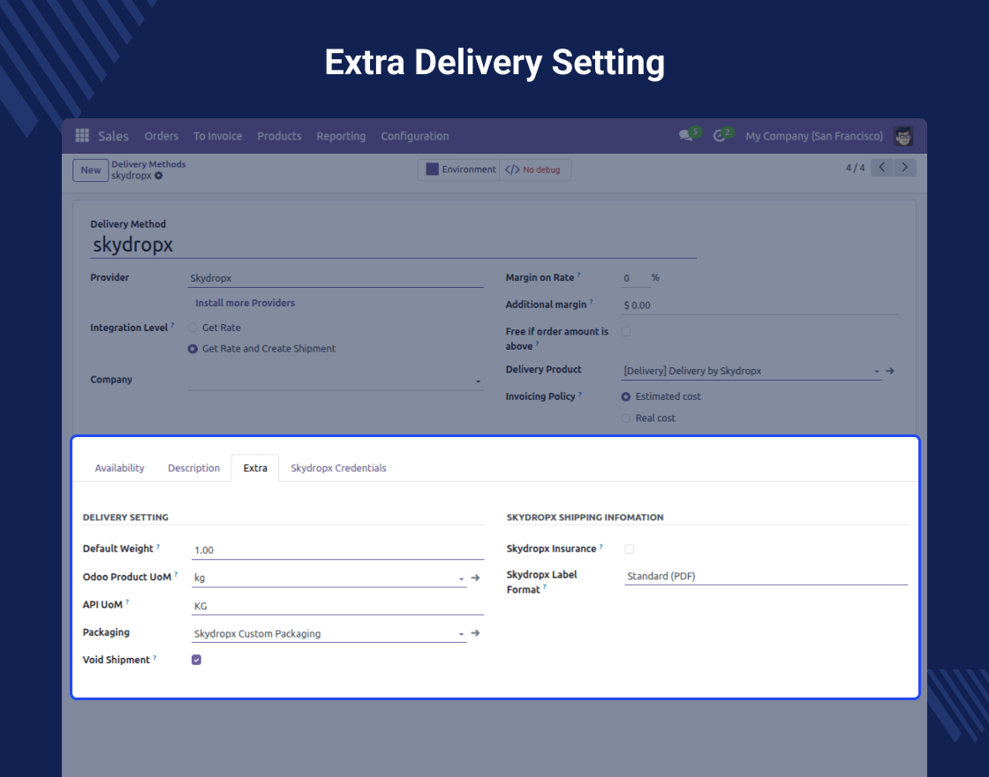Image resolution: width=989 pixels, height=777 pixels.
Task: Open the Orders menu
Action: 162,136
